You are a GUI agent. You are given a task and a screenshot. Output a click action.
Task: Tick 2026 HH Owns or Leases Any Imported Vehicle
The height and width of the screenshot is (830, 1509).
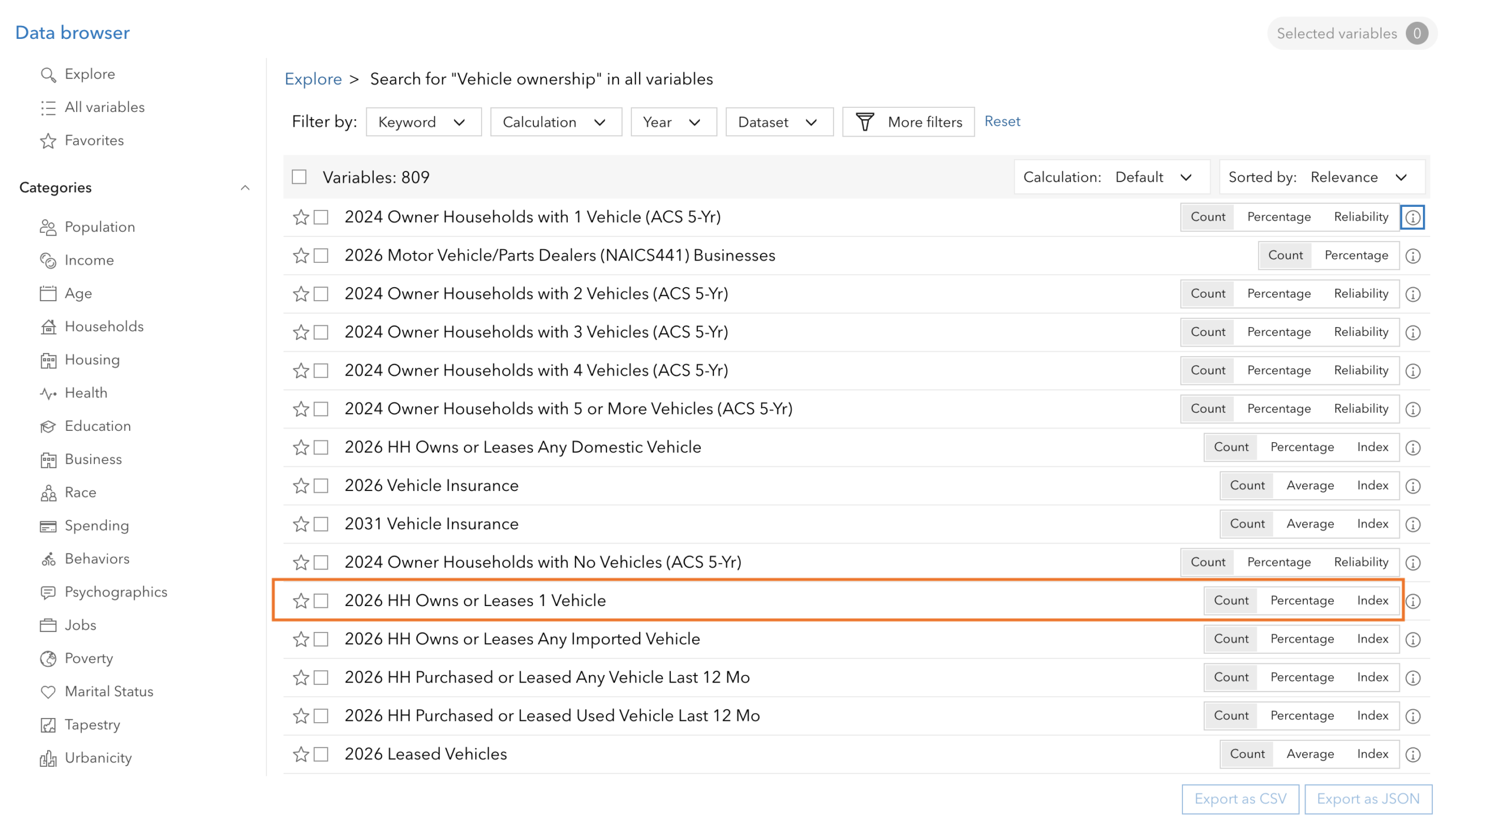pos(321,638)
